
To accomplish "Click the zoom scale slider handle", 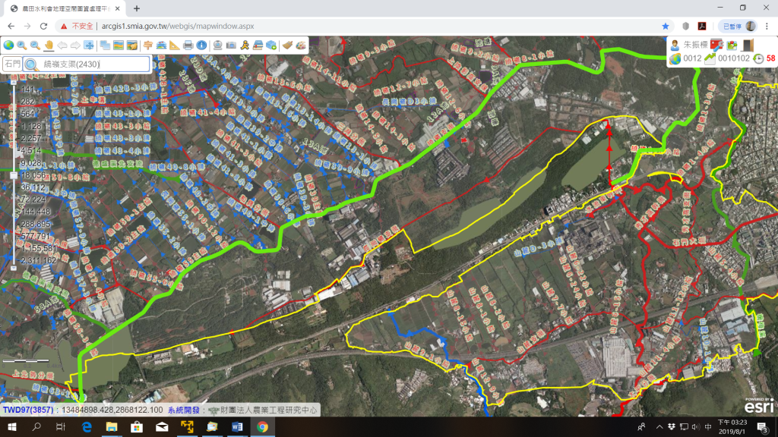I will [x=14, y=175].
